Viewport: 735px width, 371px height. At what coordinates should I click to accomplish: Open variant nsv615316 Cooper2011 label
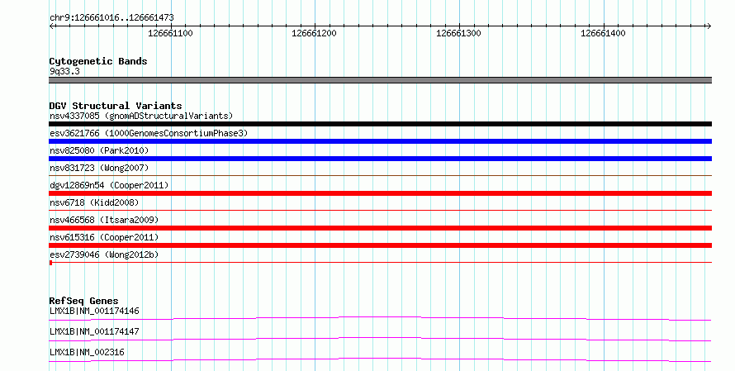pyautogui.click(x=104, y=237)
